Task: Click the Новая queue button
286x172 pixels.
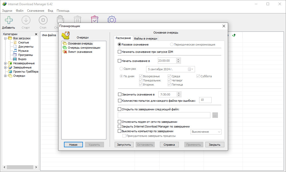Action: coord(73,145)
